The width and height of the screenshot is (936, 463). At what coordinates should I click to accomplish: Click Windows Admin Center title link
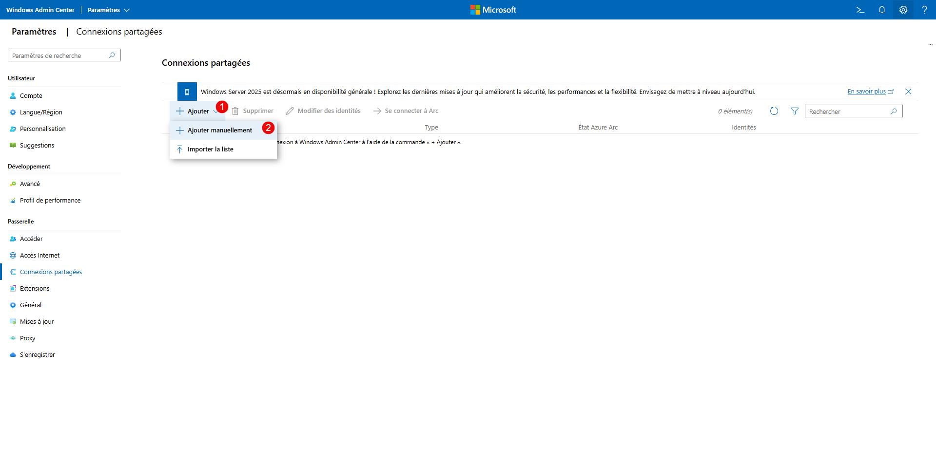[40, 10]
